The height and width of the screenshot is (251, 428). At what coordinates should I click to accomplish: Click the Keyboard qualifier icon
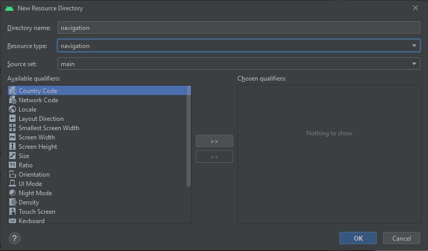(x=12, y=221)
